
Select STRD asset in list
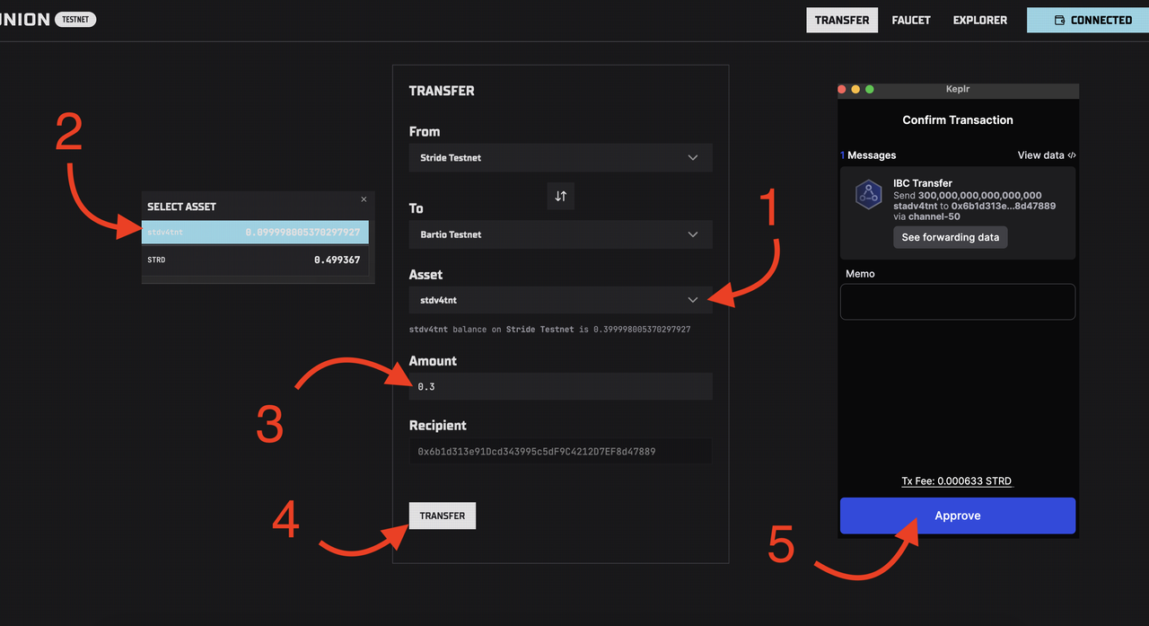point(255,260)
